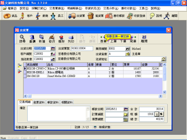The width and height of the screenshot is (187, 140).
Task: Click the 搜尋 magnifier icon in shipment window
Action: (x=22, y=38)
